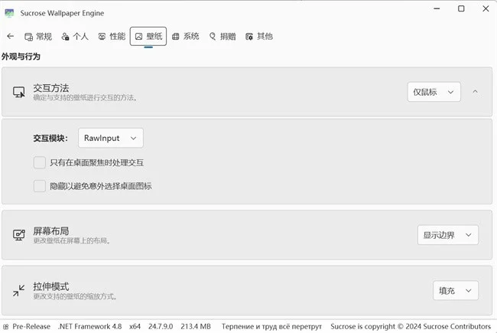Click the Sucrose Wallpaper Engine app logo

[9, 13]
